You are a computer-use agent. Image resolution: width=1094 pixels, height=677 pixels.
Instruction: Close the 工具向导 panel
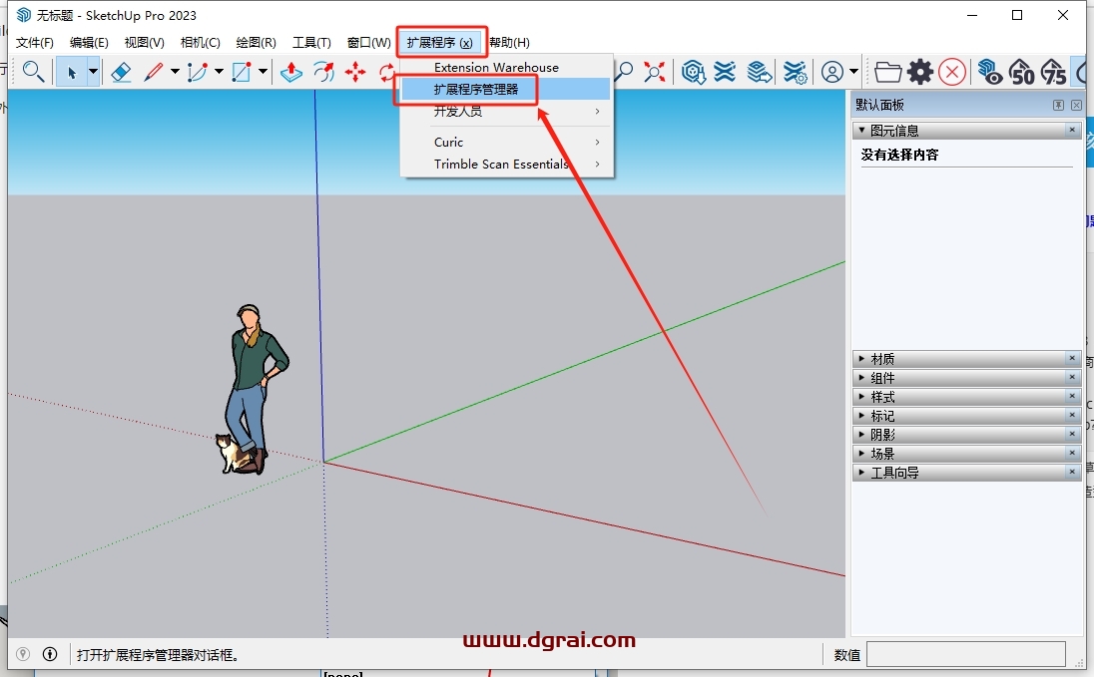click(x=1072, y=472)
